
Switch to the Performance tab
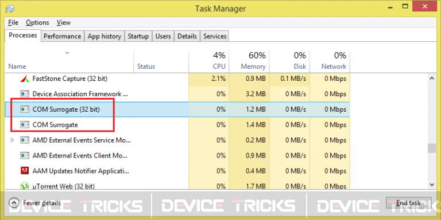[63, 36]
